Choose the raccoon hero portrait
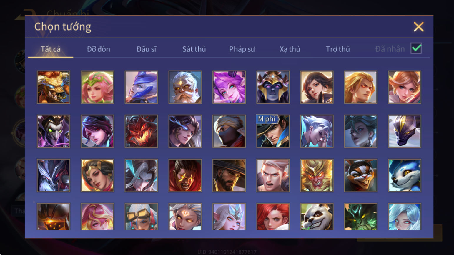Viewport: 454px width, 255px height. click(360, 175)
